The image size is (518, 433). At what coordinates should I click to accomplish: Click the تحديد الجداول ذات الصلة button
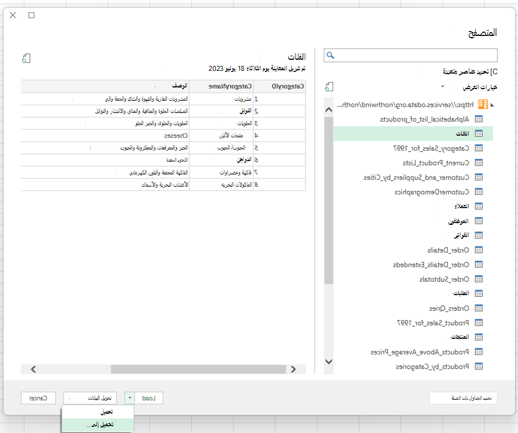pos(463,398)
